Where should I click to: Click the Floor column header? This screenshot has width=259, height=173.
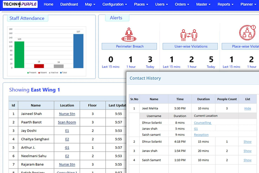92,106
